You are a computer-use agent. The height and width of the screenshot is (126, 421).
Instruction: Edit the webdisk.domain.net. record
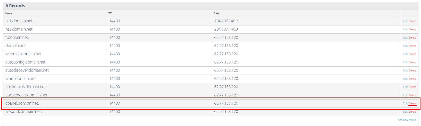[x=405, y=112]
